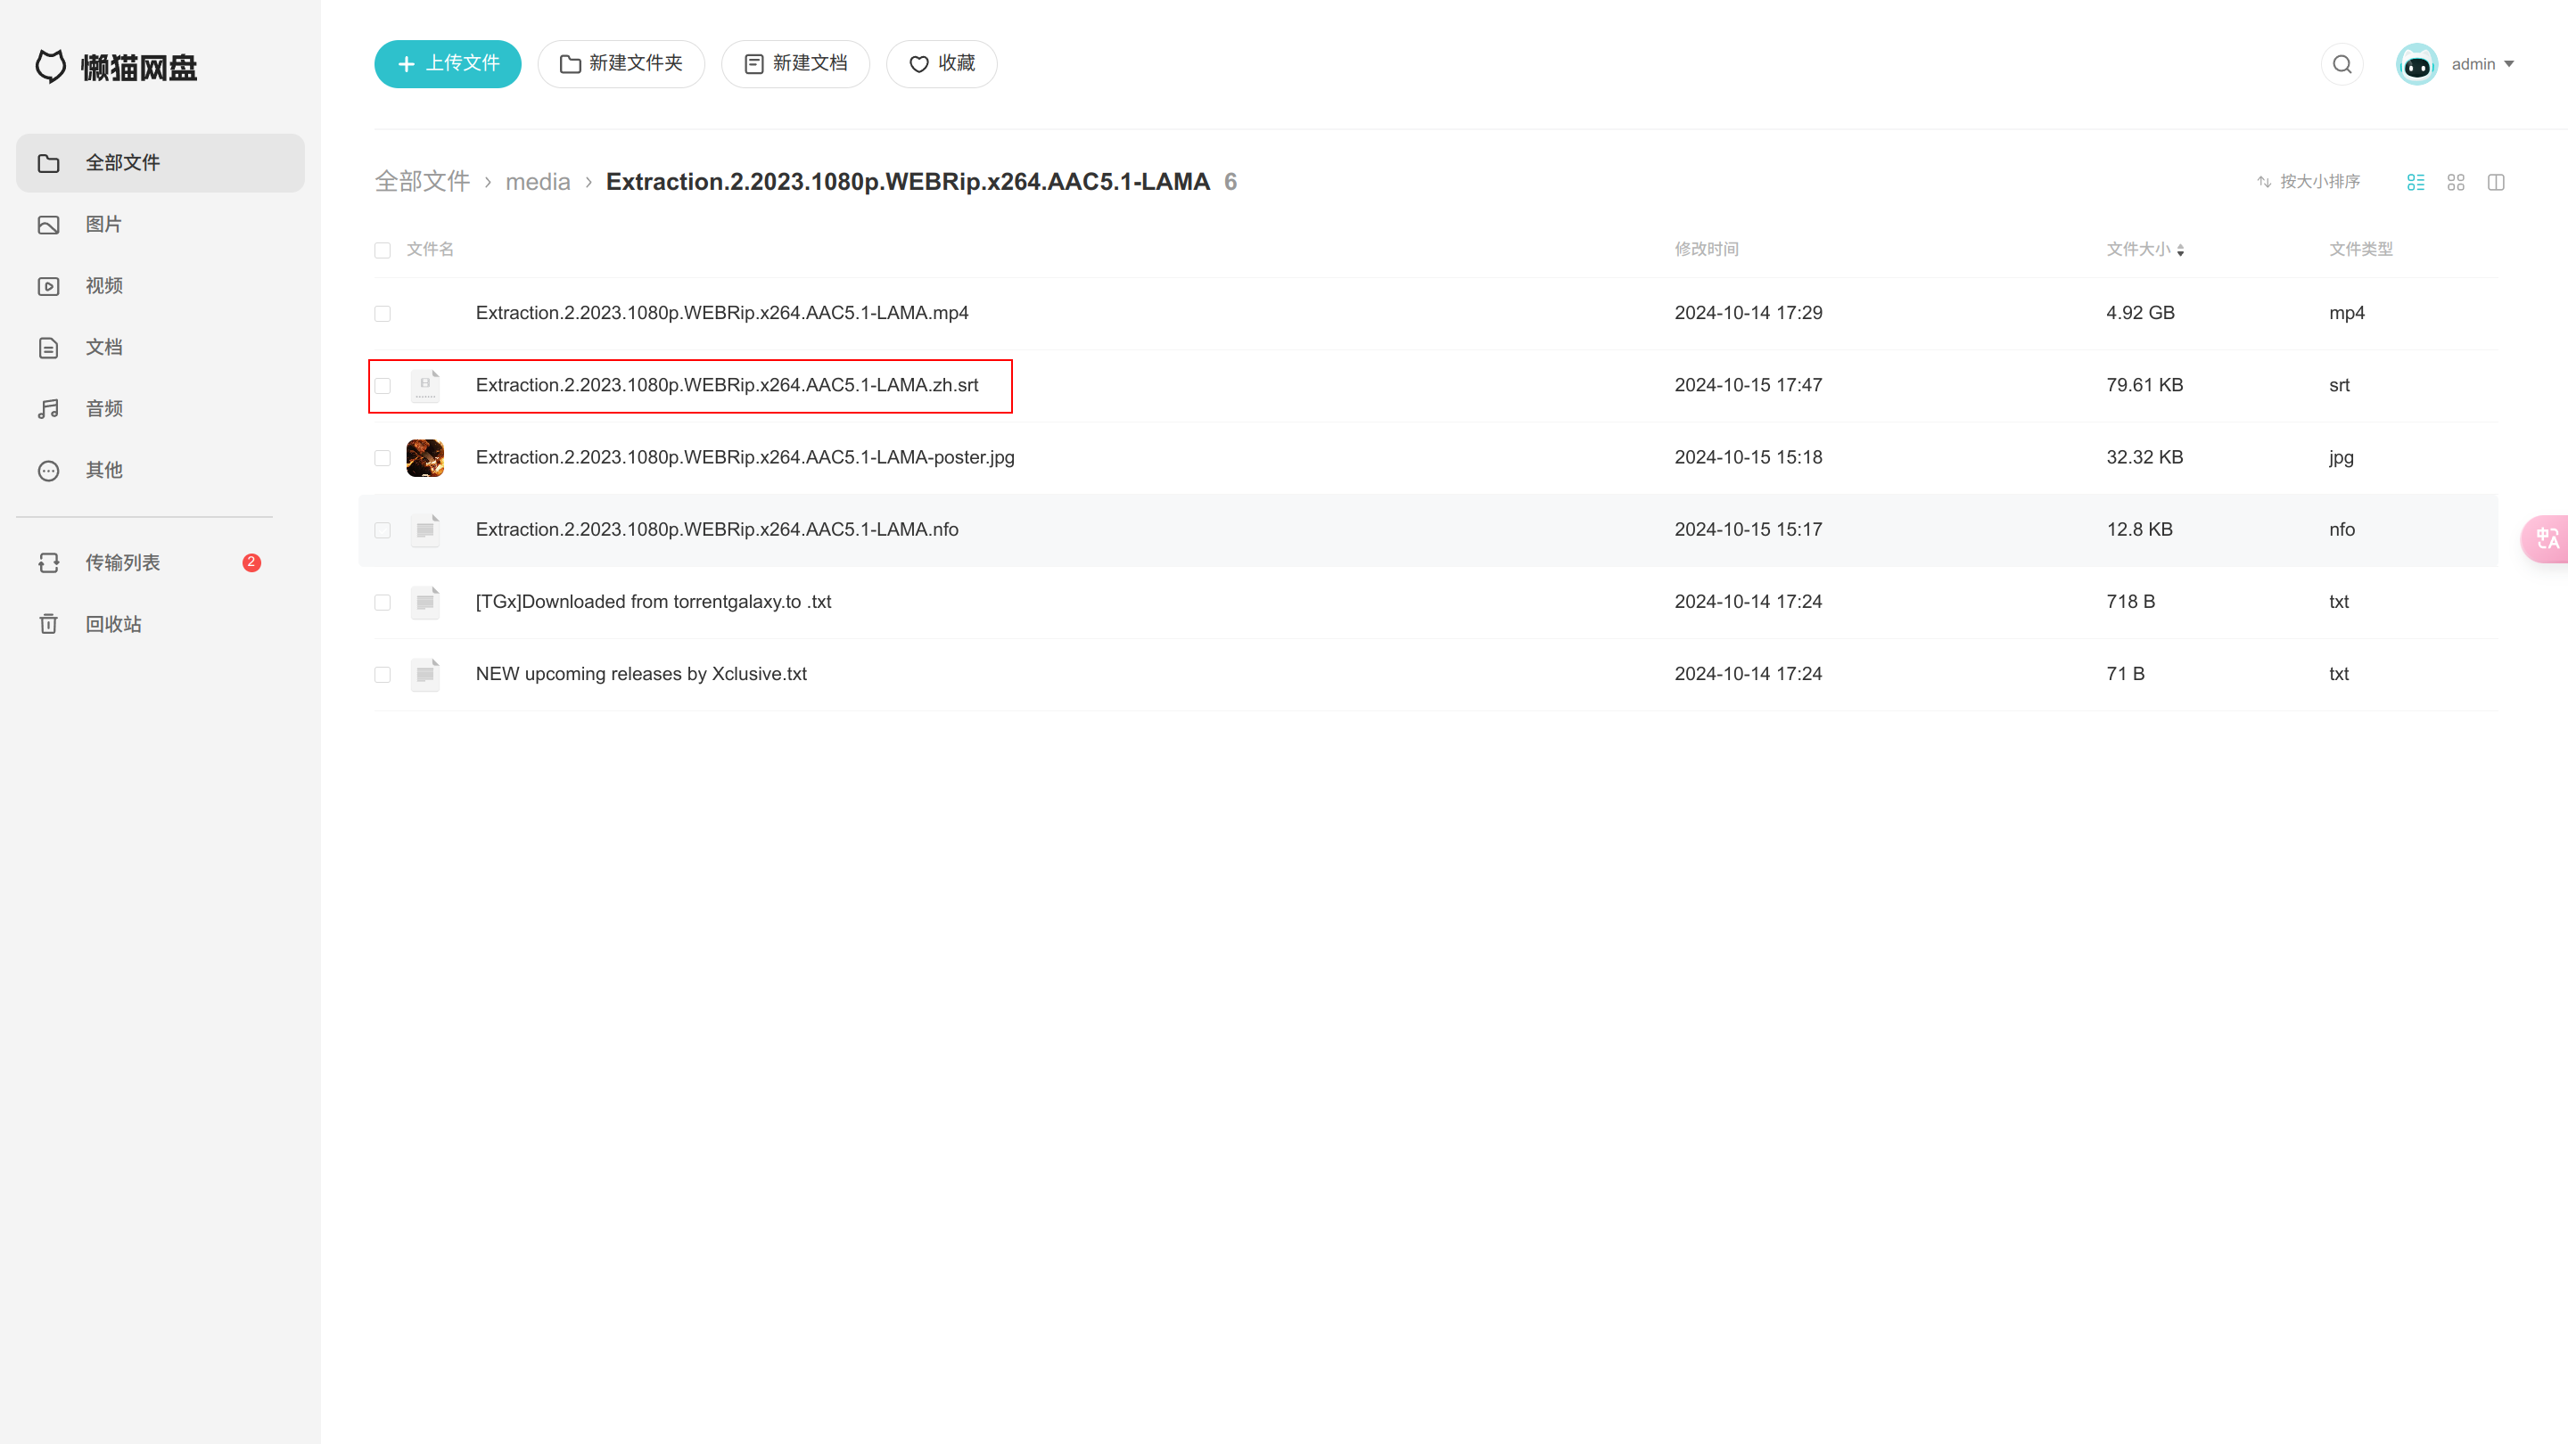Click the 文件名 column header
The image size is (2568, 1444).
431,250
